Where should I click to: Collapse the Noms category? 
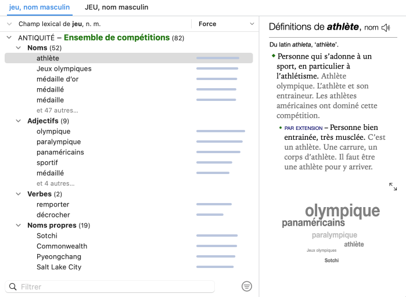pos(19,48)
